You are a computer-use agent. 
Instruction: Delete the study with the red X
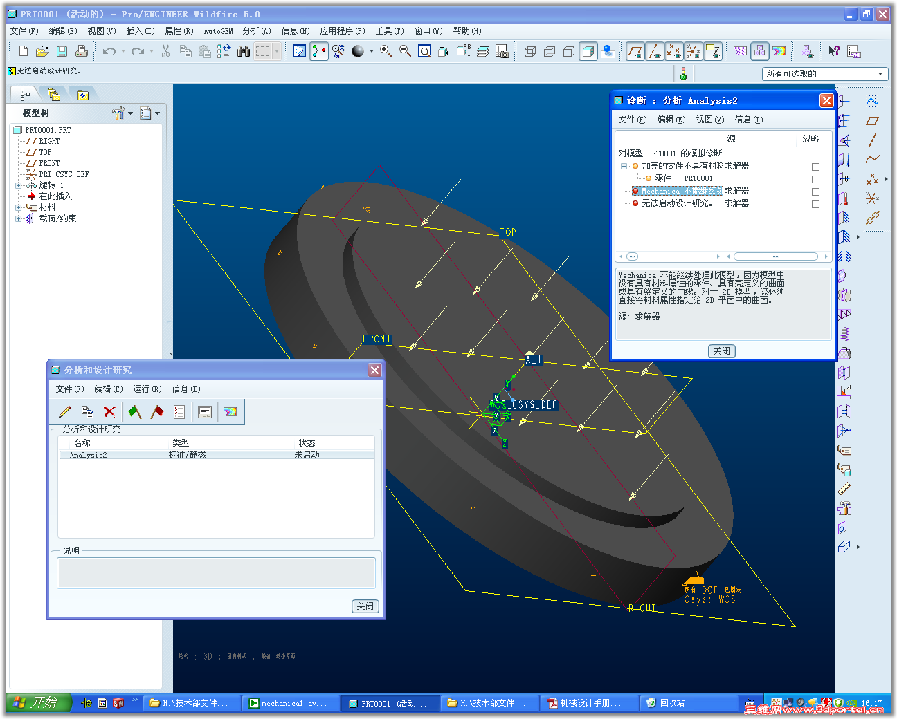109,412
